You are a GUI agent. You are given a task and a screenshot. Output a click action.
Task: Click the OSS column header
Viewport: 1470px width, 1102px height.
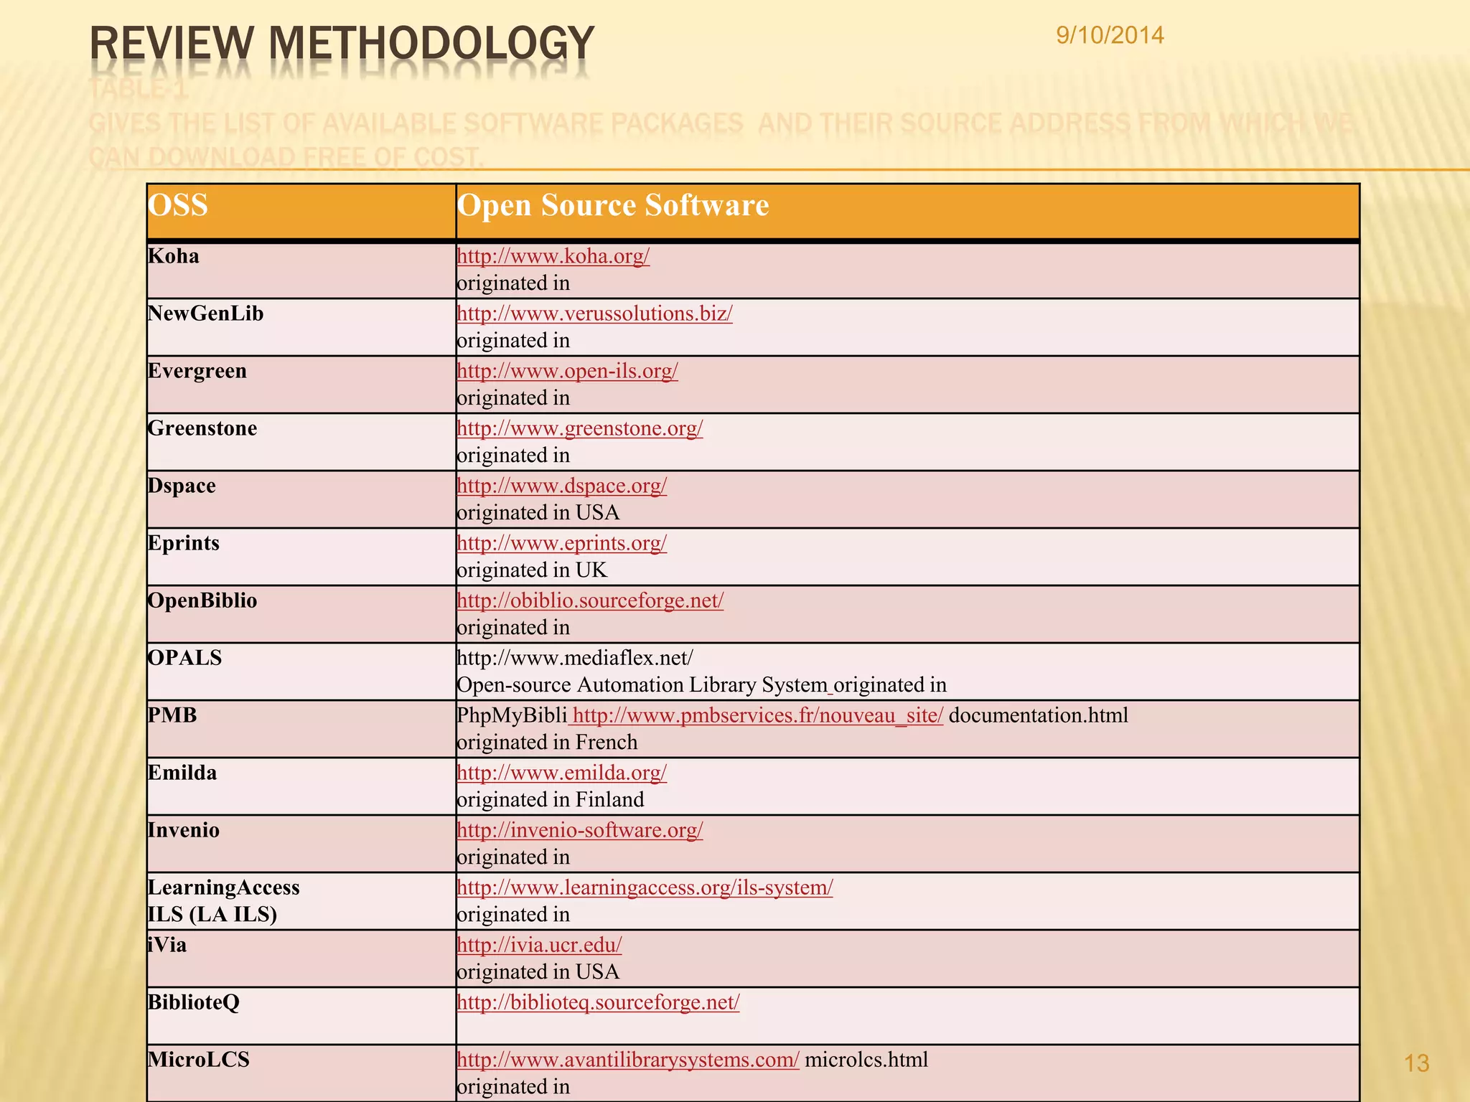click(301, 212)
